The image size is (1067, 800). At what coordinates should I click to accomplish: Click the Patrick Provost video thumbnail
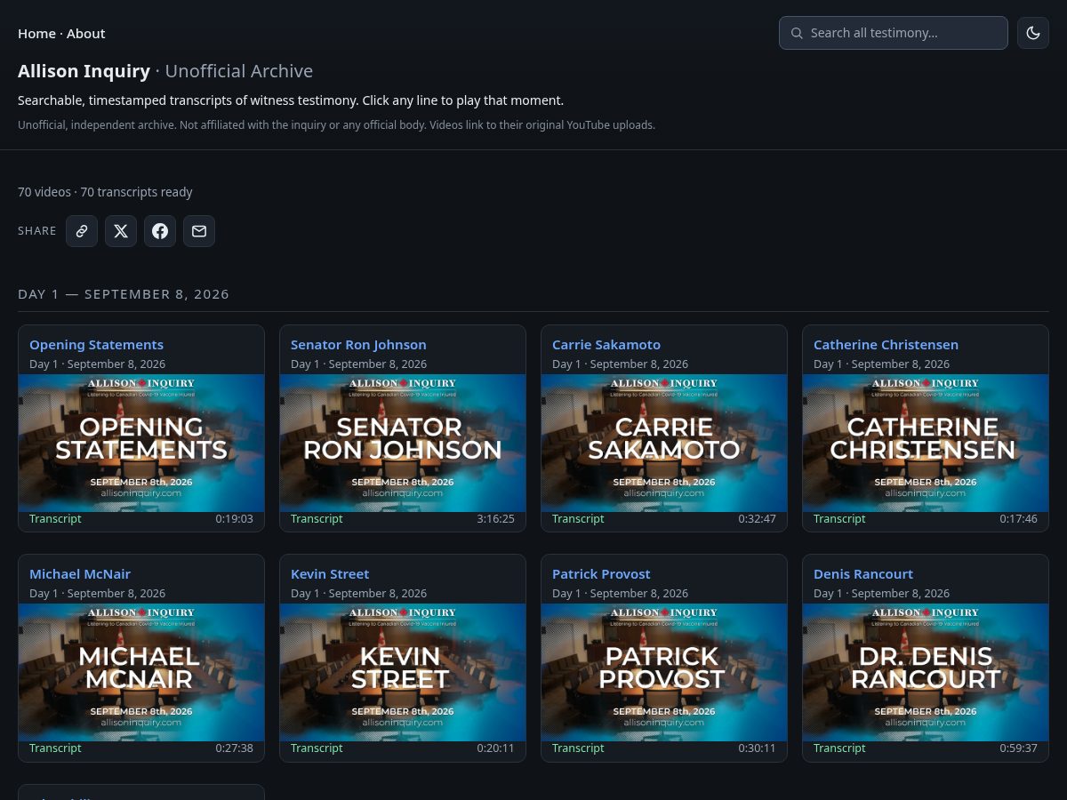pyautogui.click(x=664, y=672)
